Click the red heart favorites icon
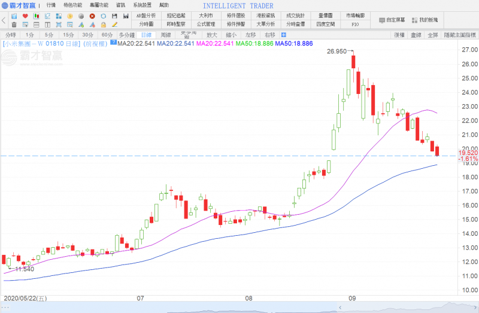479x313 pixels. tap(25, 16)
